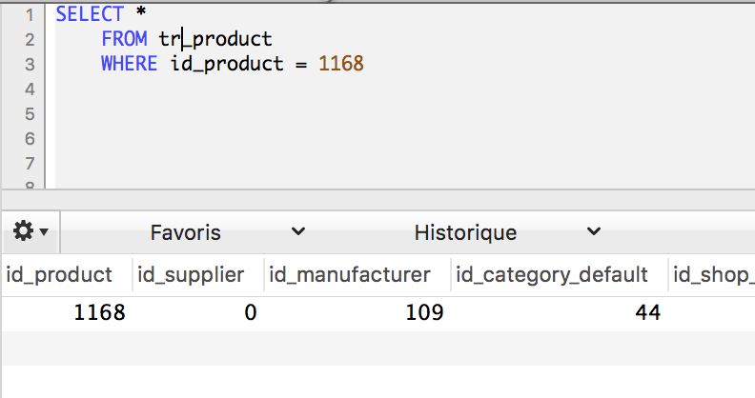Image resolution: width=755 pixels, height=398 pixels.
Task: Click the id_manufacturer column header
Action: point(350,275)
